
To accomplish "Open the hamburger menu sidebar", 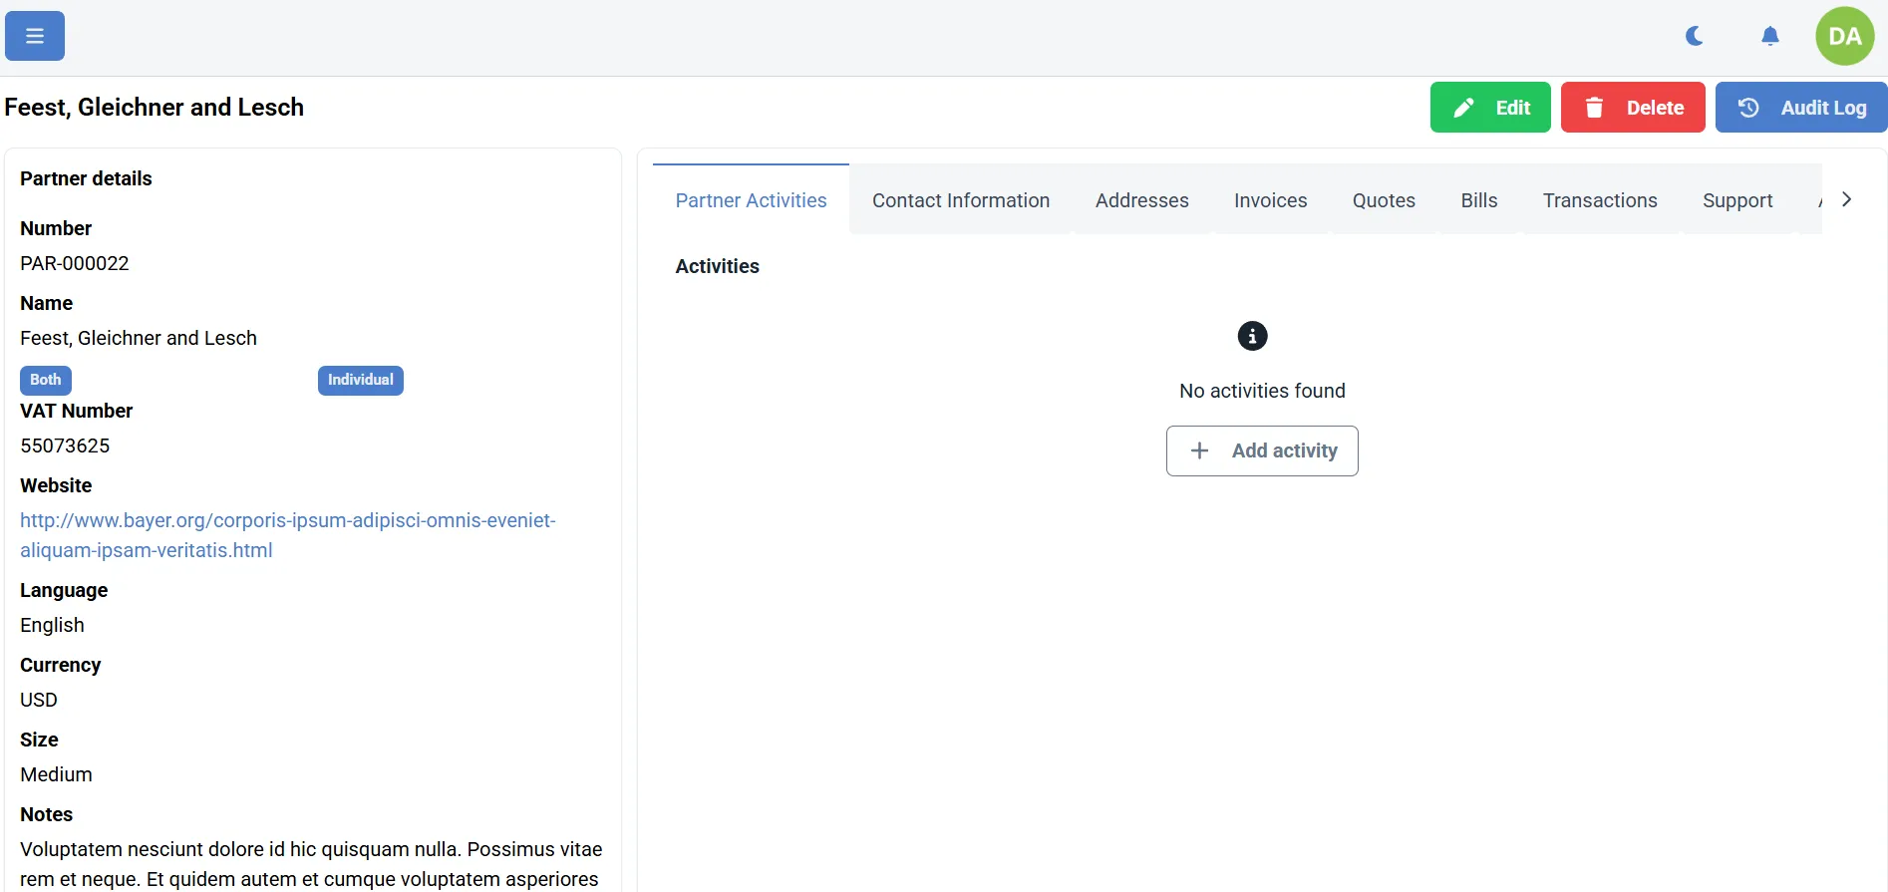I will 35,36.
